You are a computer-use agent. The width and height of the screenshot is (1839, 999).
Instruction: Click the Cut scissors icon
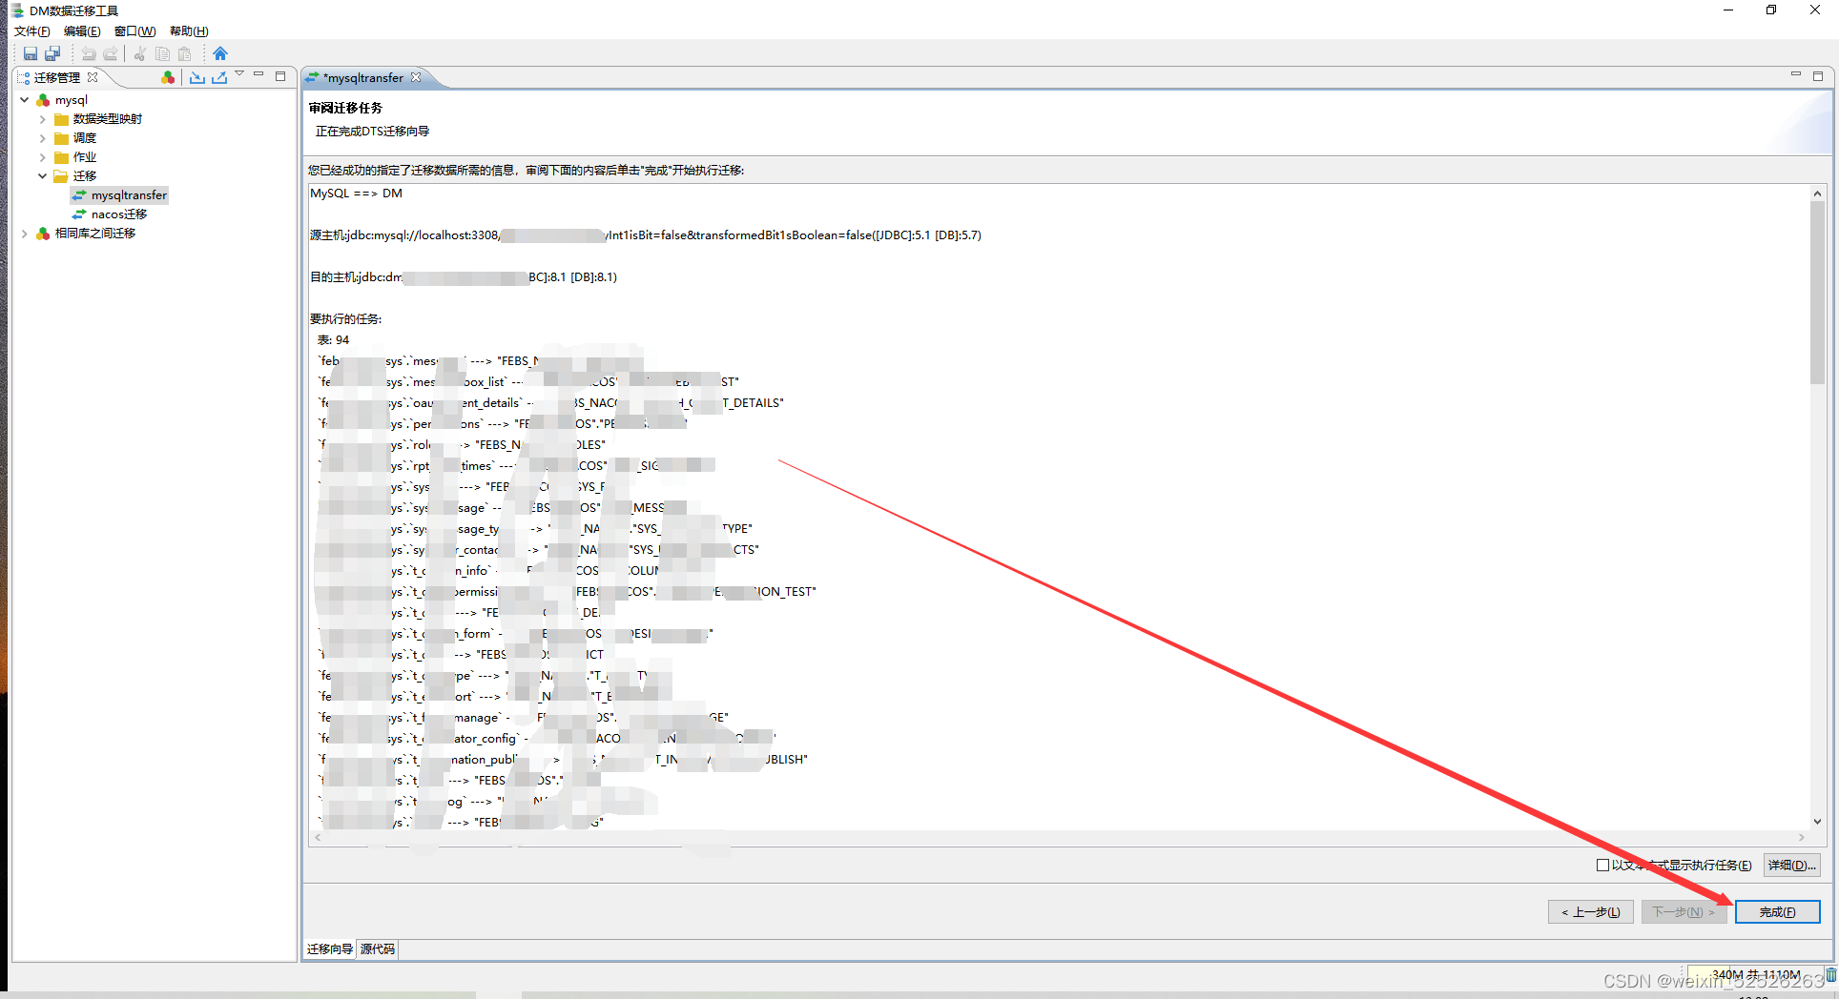(140, 53)
